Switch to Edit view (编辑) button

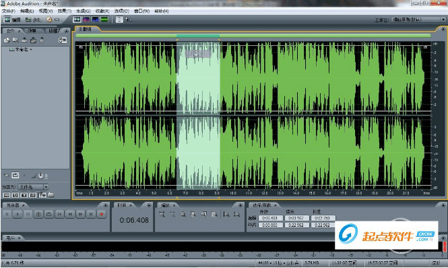click(12, 20)
